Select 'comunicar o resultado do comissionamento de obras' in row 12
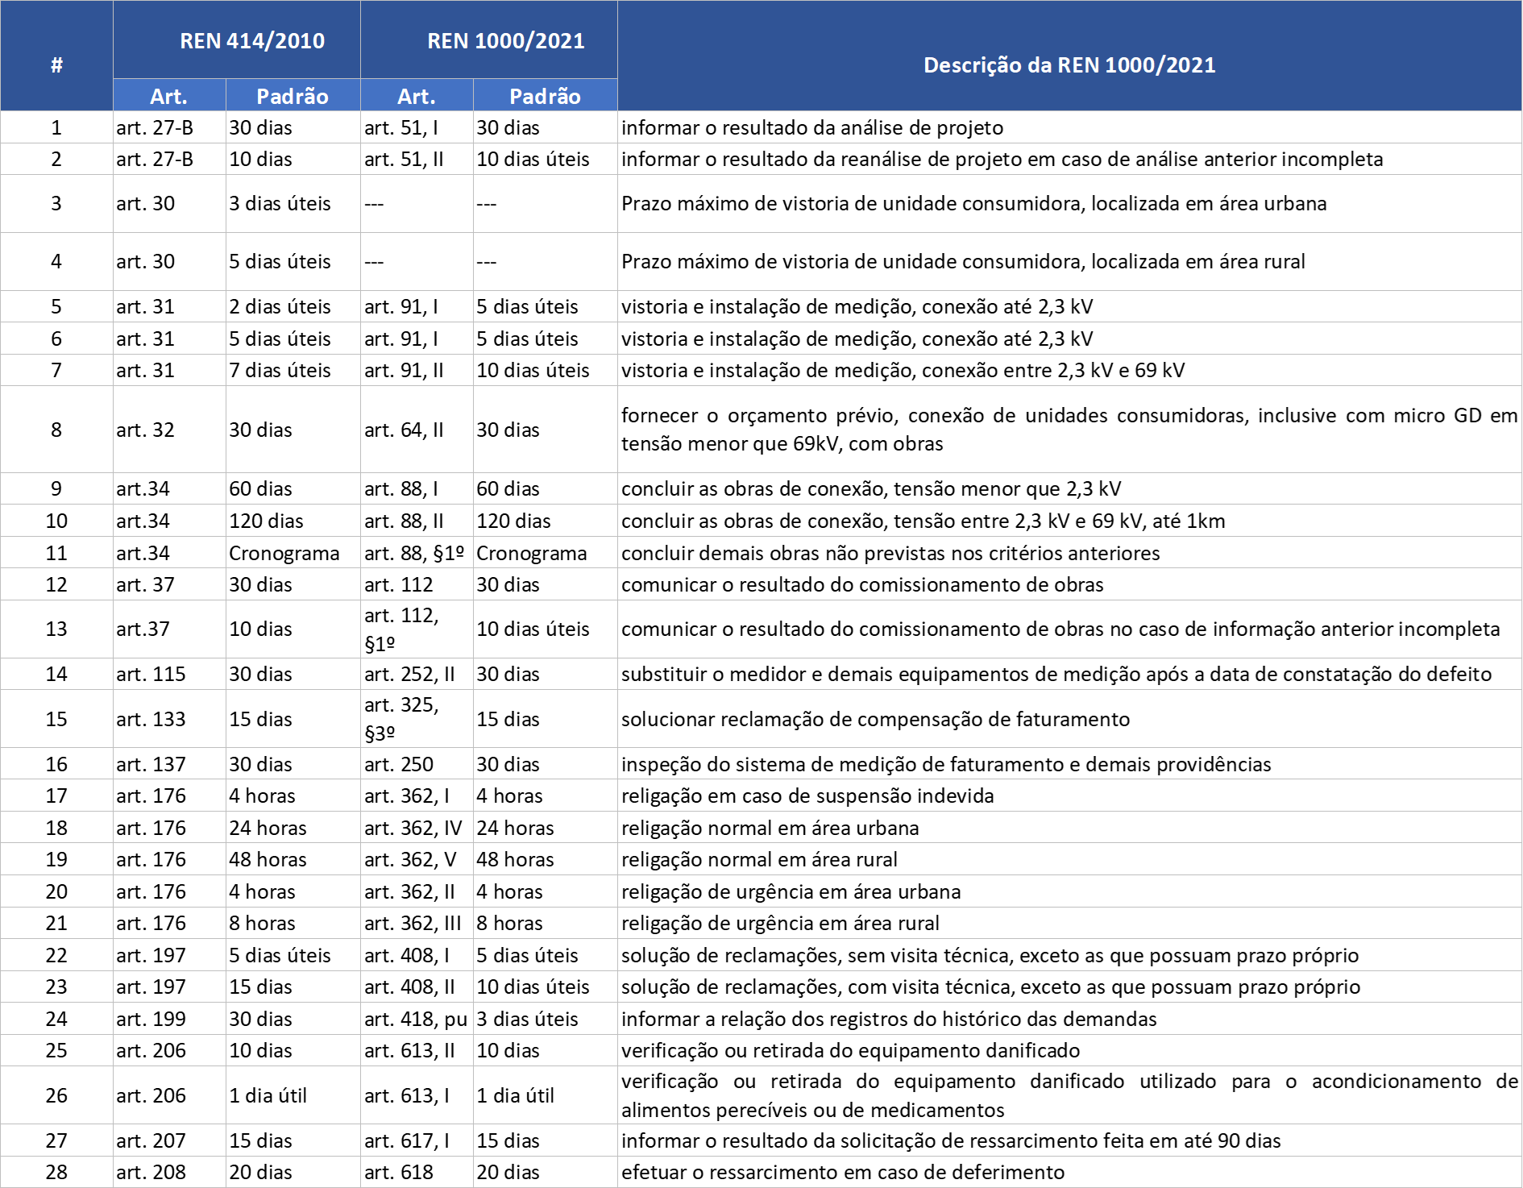The width and height of the screenshot is (1523, 1188). (x=862, y=584)
